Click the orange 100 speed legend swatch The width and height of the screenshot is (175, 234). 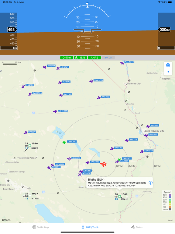click(170, 207)
